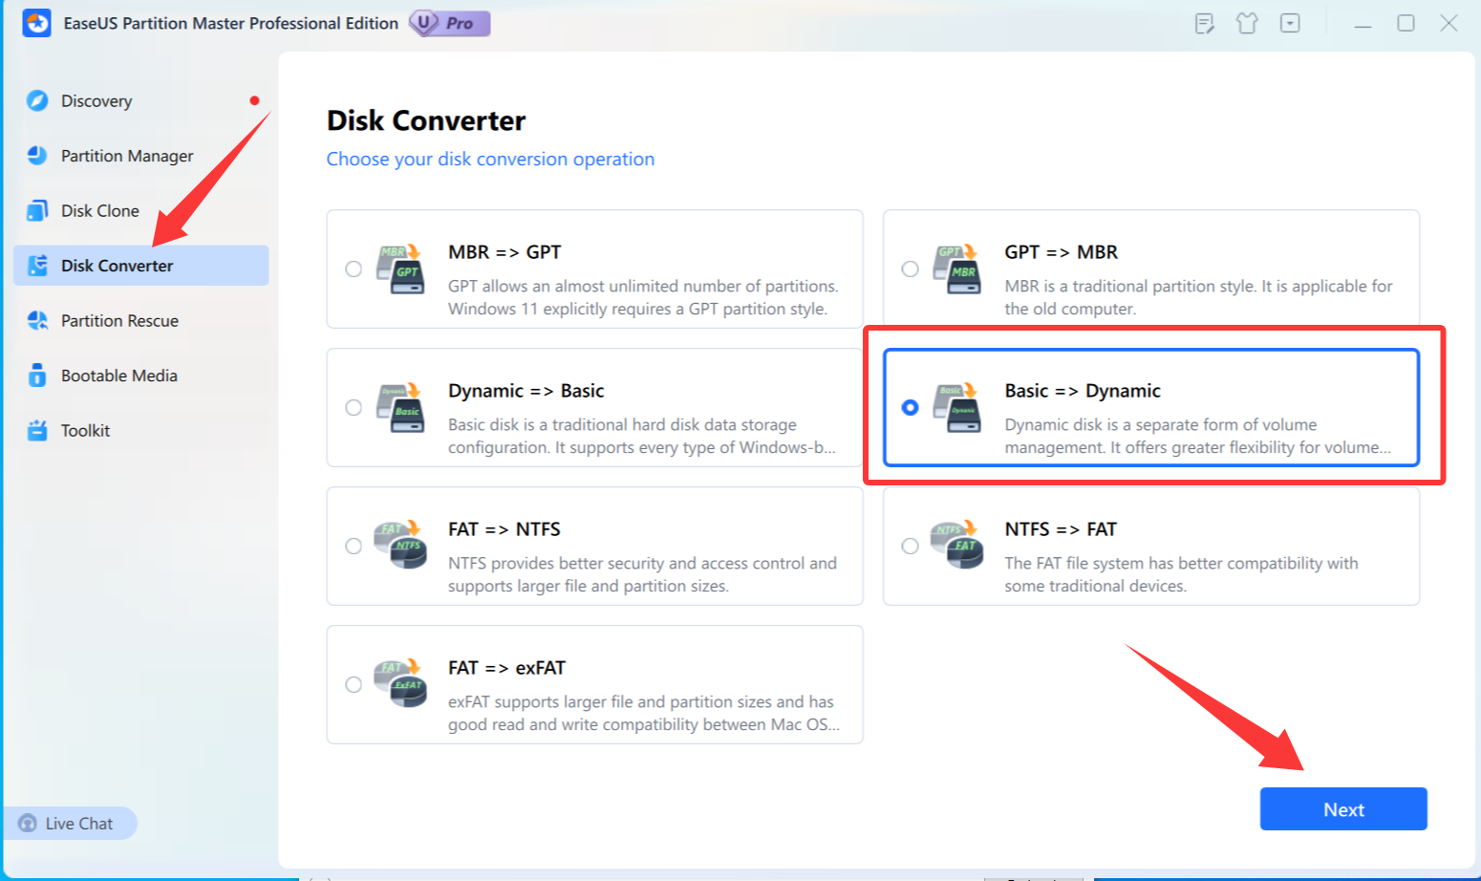Click the Discovery compass icon

[37, 100]
